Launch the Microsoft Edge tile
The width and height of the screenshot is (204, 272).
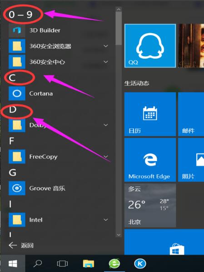[x=150, y=160]
